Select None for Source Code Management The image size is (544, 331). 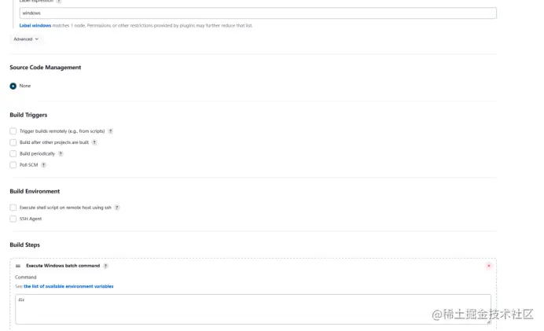(x=13, y=86)
